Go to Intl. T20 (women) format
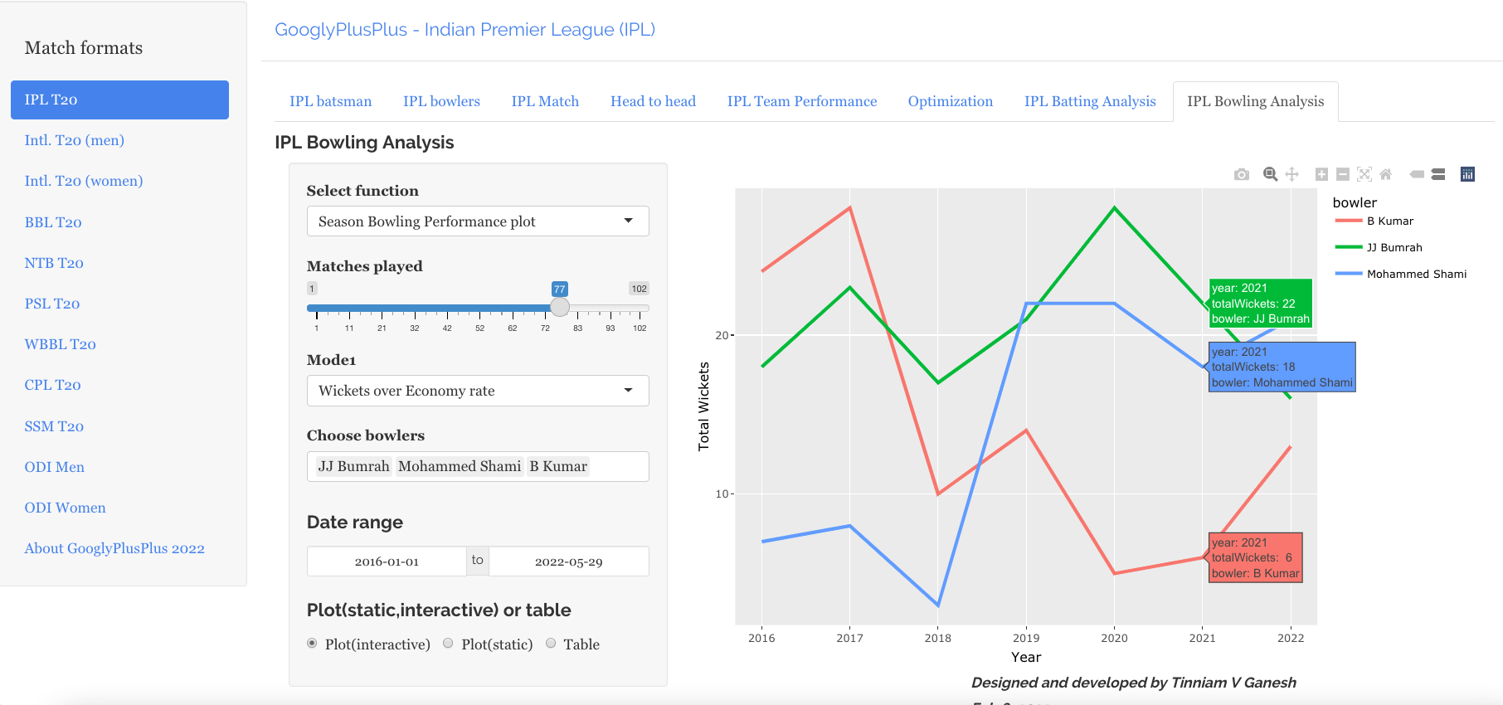Viewport: 1503px width, 705px height. 84,181
